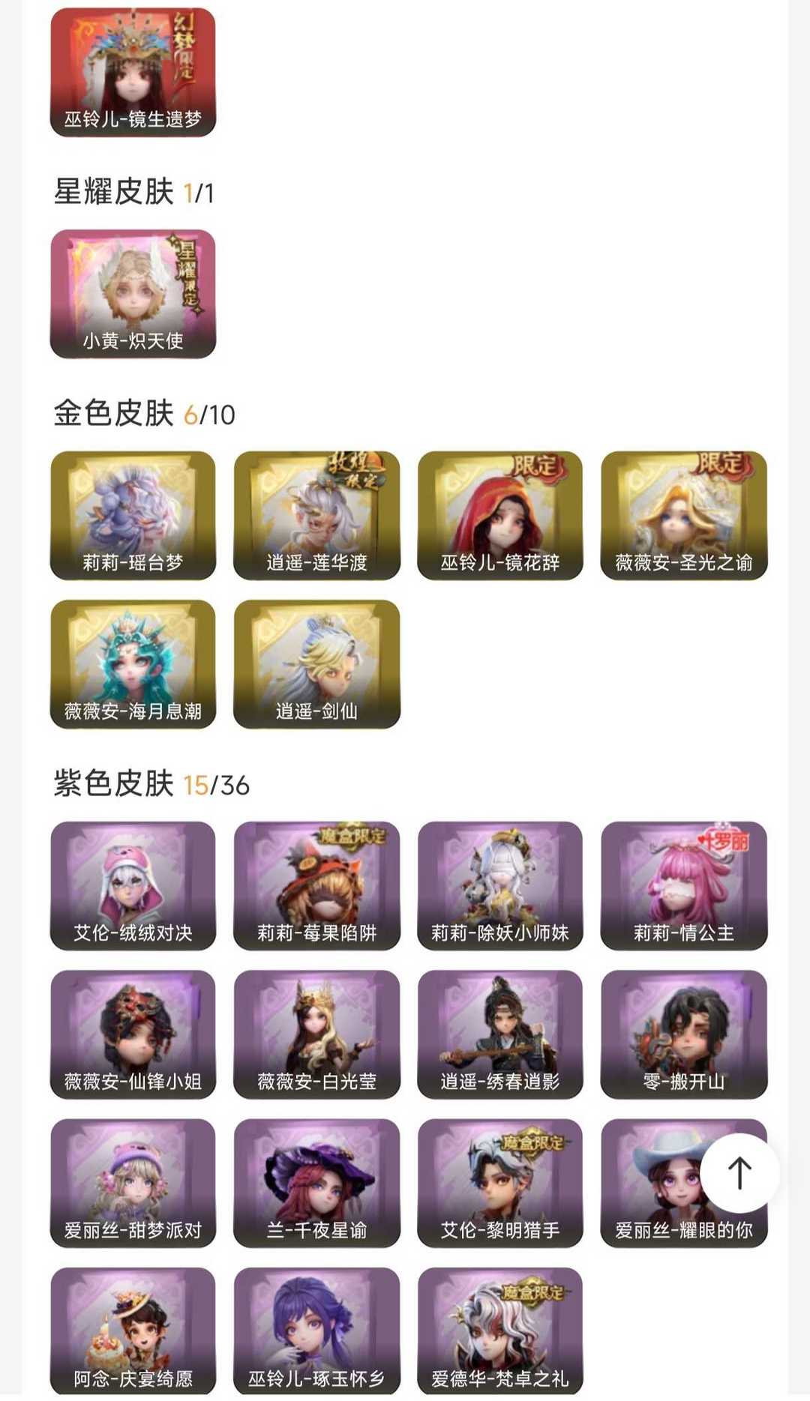Open the 阿念-庆宴绮愿 skin
Image resolution: width=810 pixels, height=1401 pixels.
coord(133,1331)
